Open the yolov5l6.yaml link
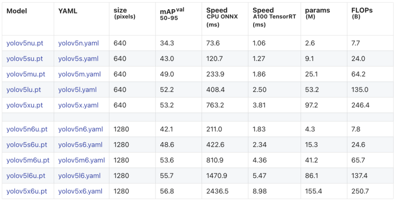Image resolution: width=397 pixels, height=202 pixels. point(79,176)
